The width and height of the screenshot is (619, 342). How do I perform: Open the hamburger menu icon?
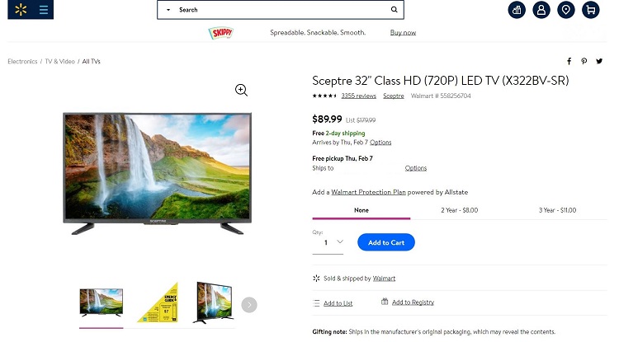[44, 9]
